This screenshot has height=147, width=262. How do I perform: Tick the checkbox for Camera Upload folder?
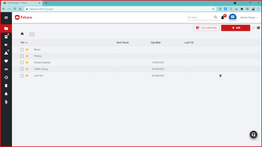22,62
